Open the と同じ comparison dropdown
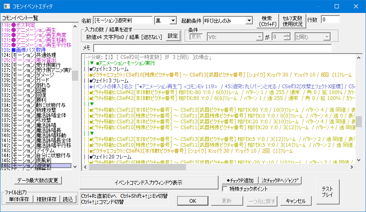The image size is (366, 212). point(327,37)
